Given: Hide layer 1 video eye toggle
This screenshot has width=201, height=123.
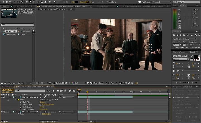Looking at the screenshot, I should pyautogui.click(x=2, y=97).
